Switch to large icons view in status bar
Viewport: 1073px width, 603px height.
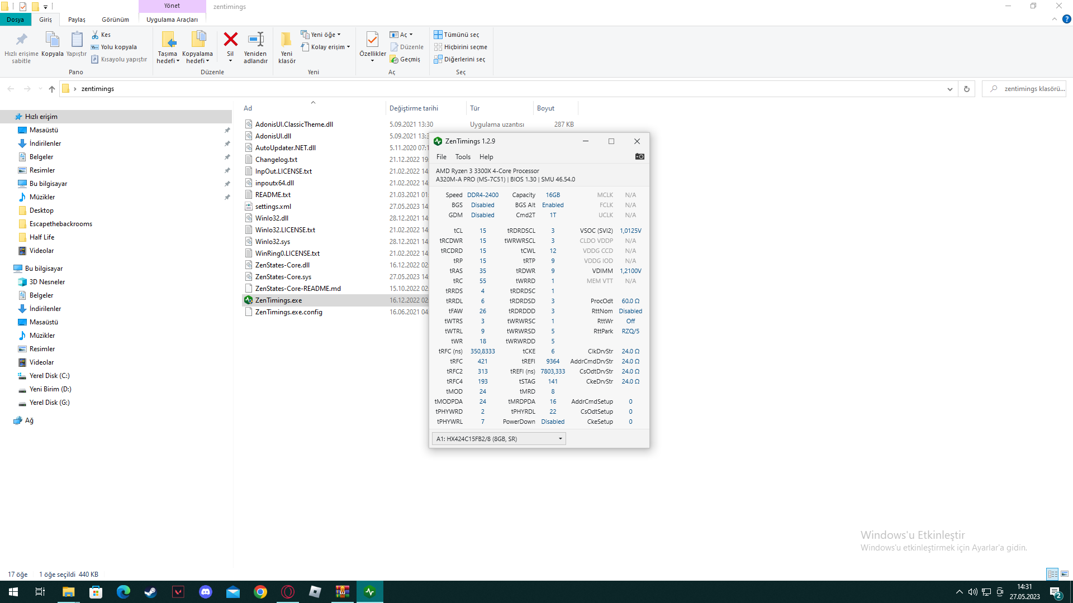[x=1065, y=574]
